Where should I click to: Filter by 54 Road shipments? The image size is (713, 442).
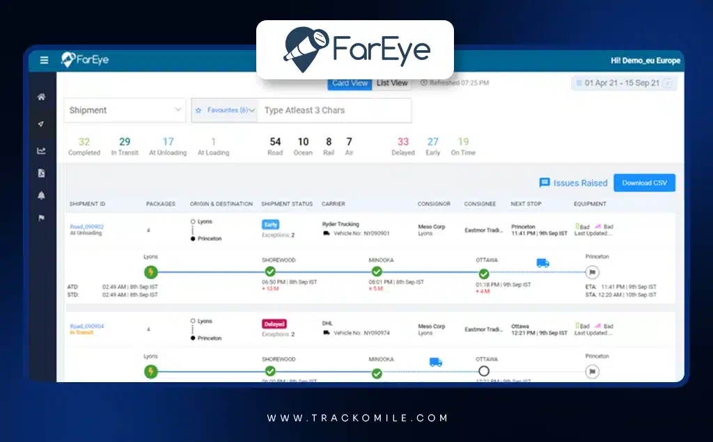click(275, 146)
